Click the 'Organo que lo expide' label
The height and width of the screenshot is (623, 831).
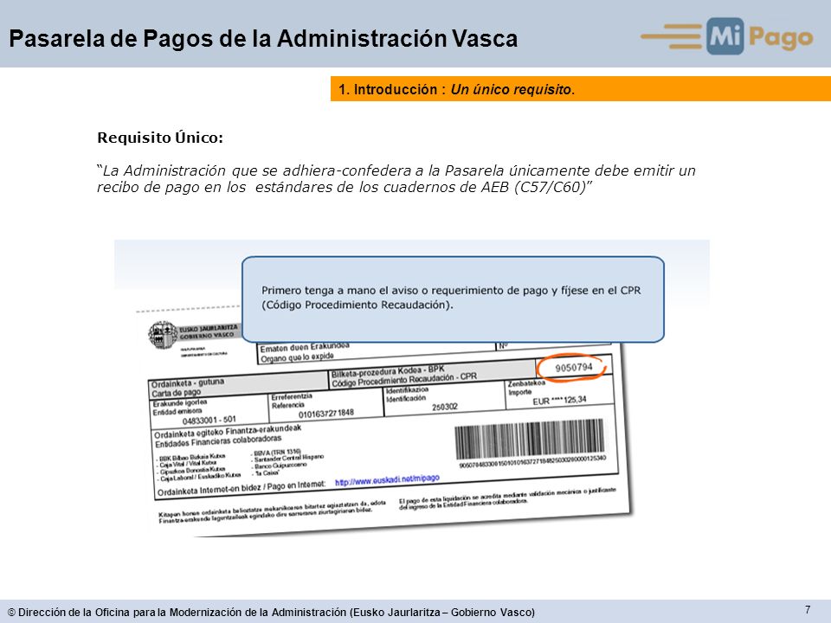(x=297, y=357)
